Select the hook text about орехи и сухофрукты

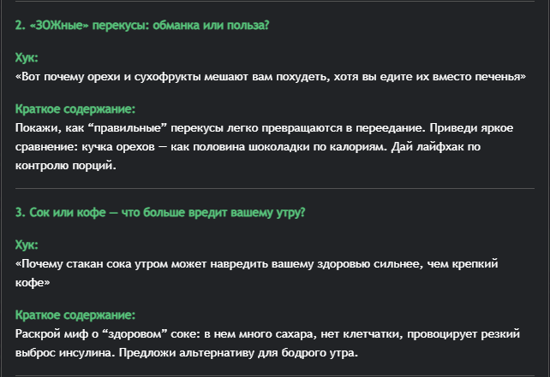coord(271,77)
